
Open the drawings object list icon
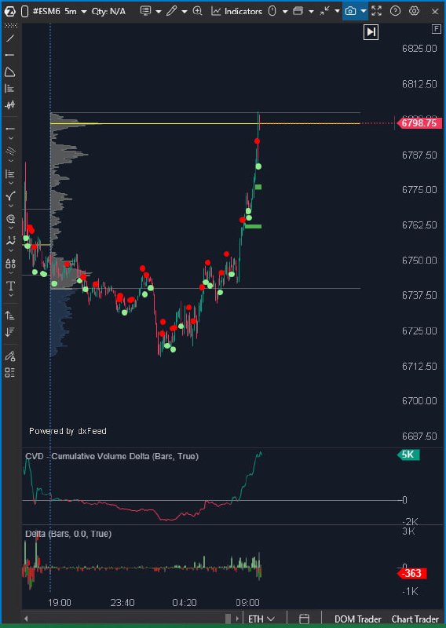tap(10, 372)
